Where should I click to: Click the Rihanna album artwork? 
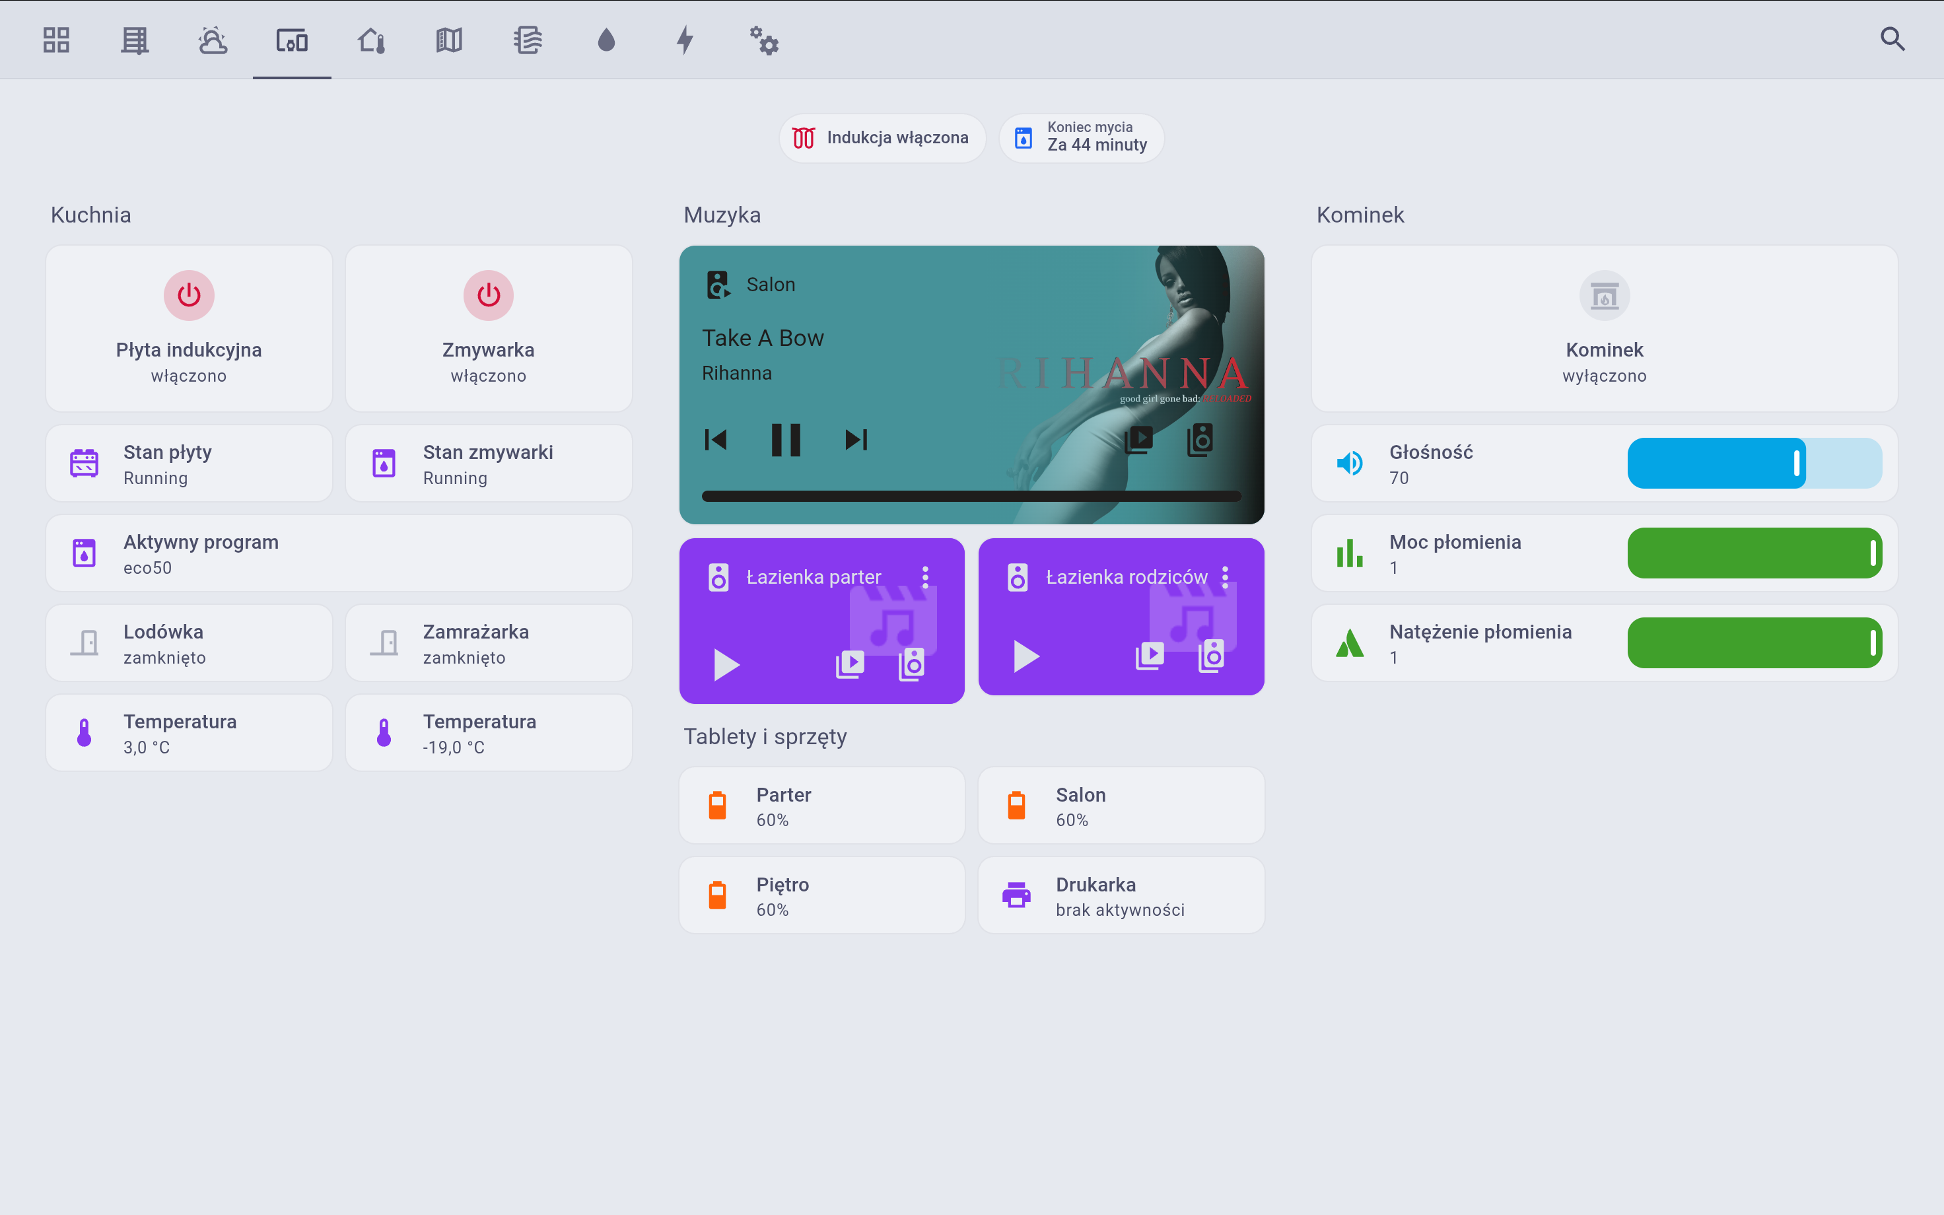[1125, 384]
